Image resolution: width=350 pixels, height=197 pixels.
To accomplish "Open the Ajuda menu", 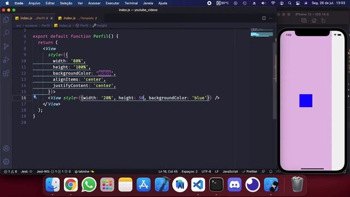I will tap(163, 3).
